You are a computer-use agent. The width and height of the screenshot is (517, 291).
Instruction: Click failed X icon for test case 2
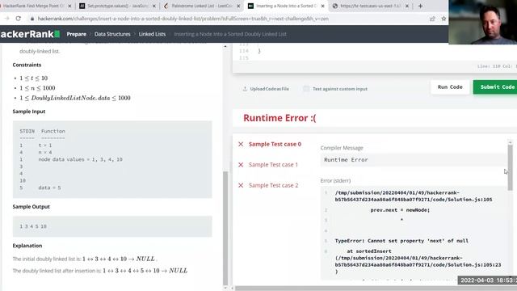point(241,185)
